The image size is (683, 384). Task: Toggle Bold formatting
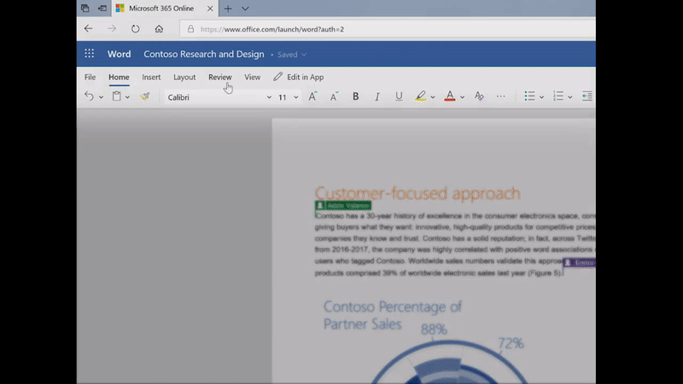coord(355,96)
